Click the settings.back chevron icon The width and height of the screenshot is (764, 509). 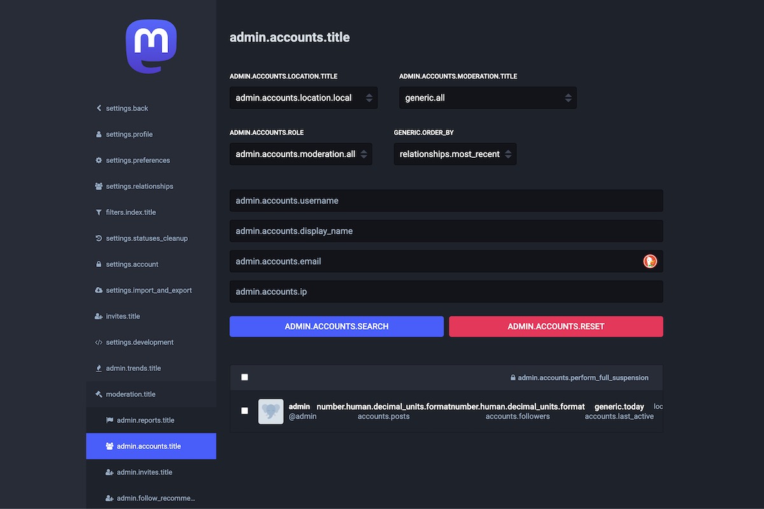[99, 108]
